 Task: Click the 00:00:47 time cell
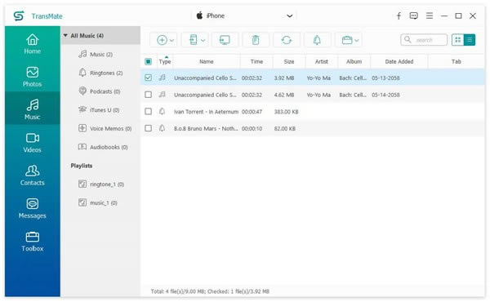(x=252, y=112)
